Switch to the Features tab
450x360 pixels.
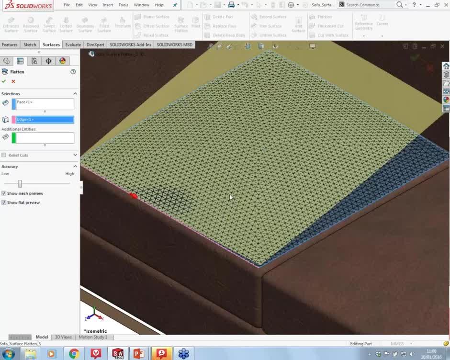click(10, 44)
